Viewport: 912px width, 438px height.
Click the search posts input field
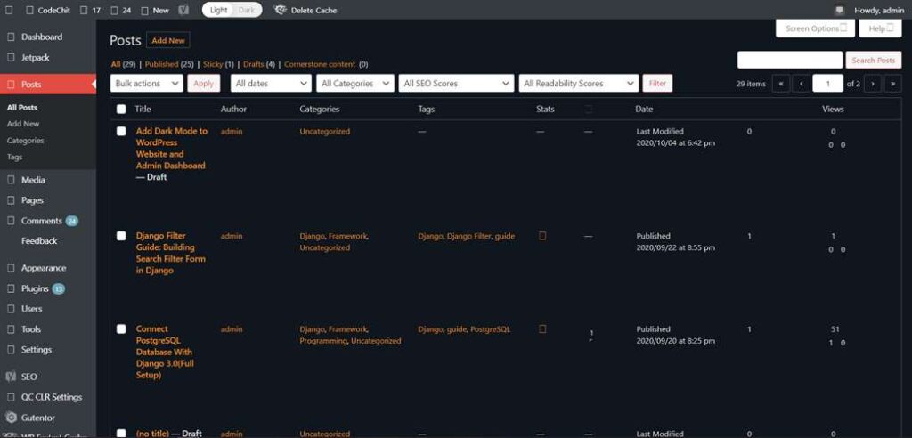click(790, 60)
